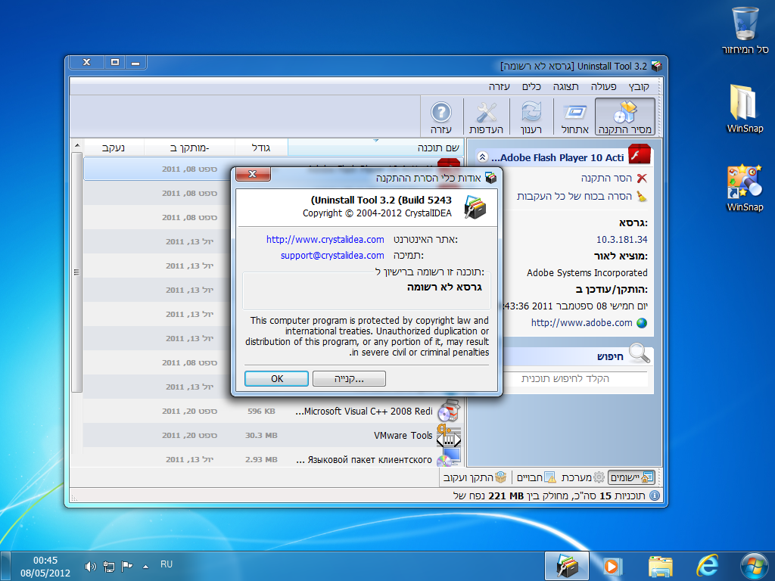775x581 pixels.
Task: Click the 596 KB size cell
Action: 261,411
